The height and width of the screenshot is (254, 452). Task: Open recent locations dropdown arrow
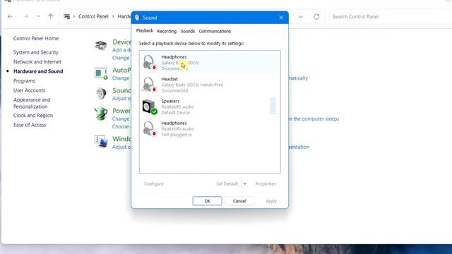coord(38,16)
